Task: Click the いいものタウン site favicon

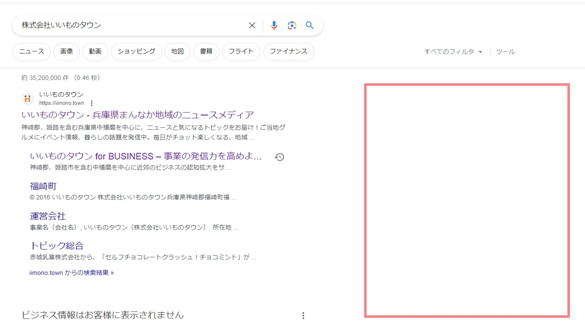Action: coord(28,98)
